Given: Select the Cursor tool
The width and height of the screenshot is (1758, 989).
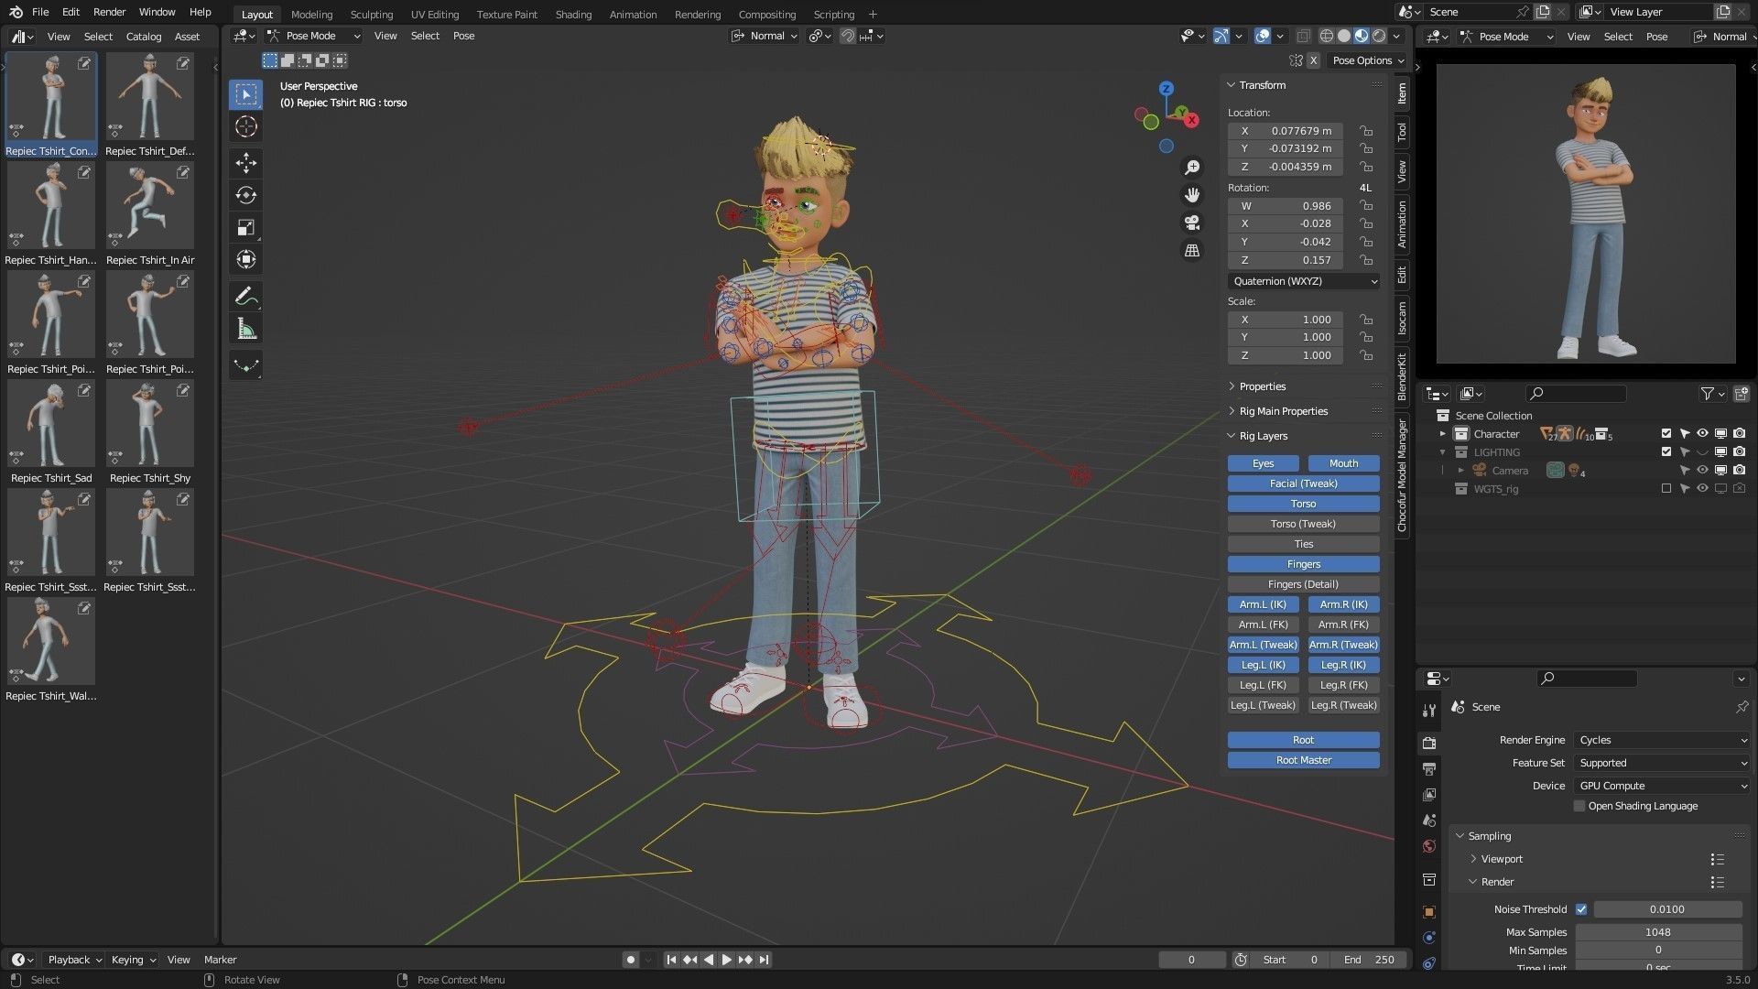Looking at the screenshot, I should click(245, 126).
